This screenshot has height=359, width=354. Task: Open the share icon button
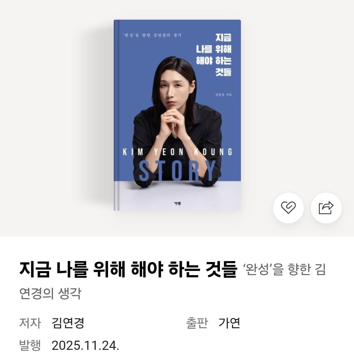pyautogui.click(x=326, y=208)
